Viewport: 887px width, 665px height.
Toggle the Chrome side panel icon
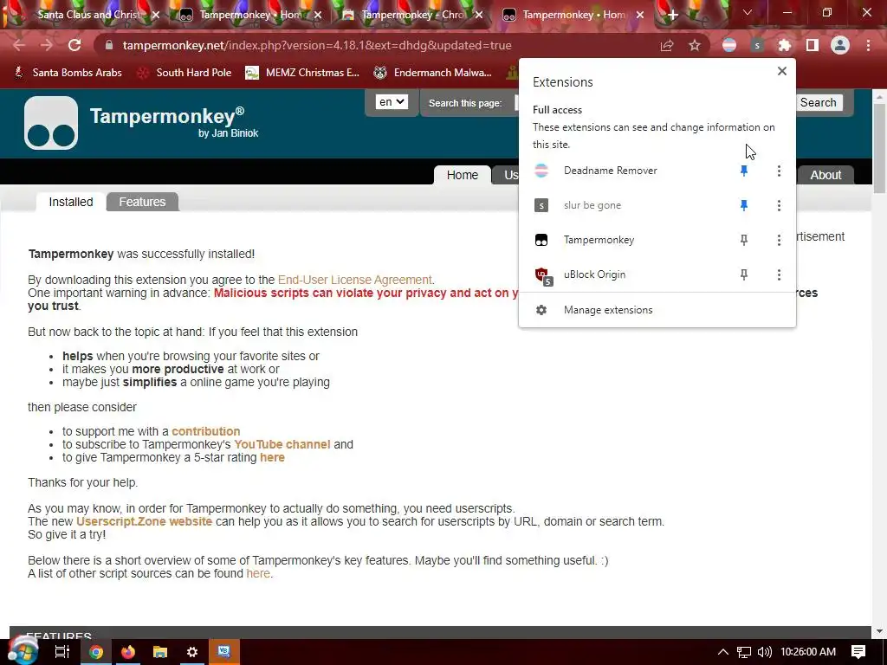coord(813,45)
